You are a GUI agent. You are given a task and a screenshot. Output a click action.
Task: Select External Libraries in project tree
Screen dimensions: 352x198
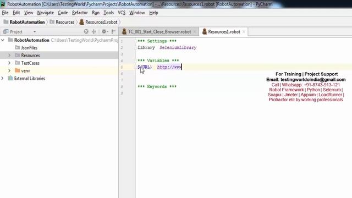coord(29,78)
